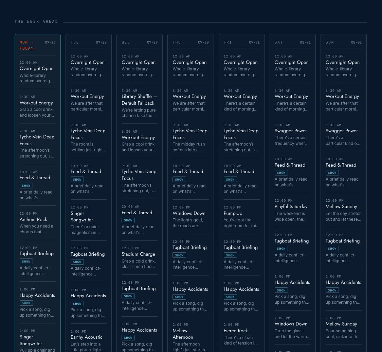Click SHOW badge under Wednesday's Tugboat Briefing
This screenshot has width=382, height=352.
click(x=128, y=296)
